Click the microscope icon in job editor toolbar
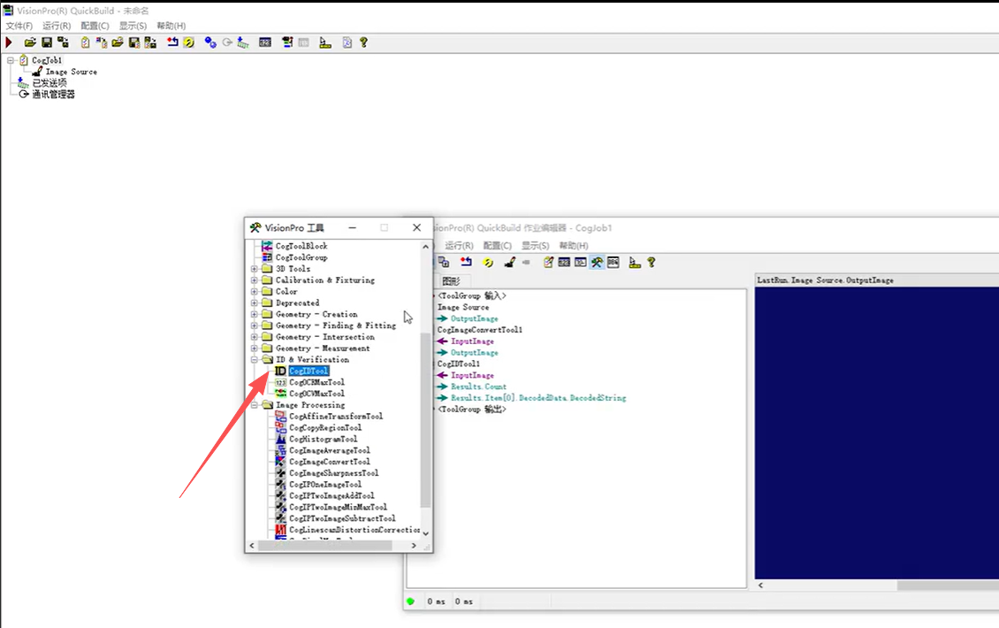 [x=635, y=262]
